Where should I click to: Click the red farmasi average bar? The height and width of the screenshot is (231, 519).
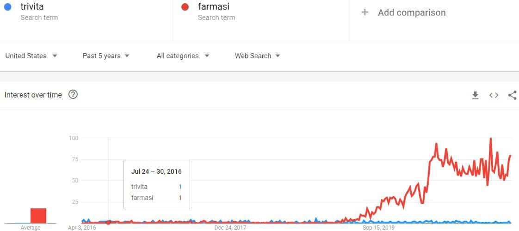(38, 216)
